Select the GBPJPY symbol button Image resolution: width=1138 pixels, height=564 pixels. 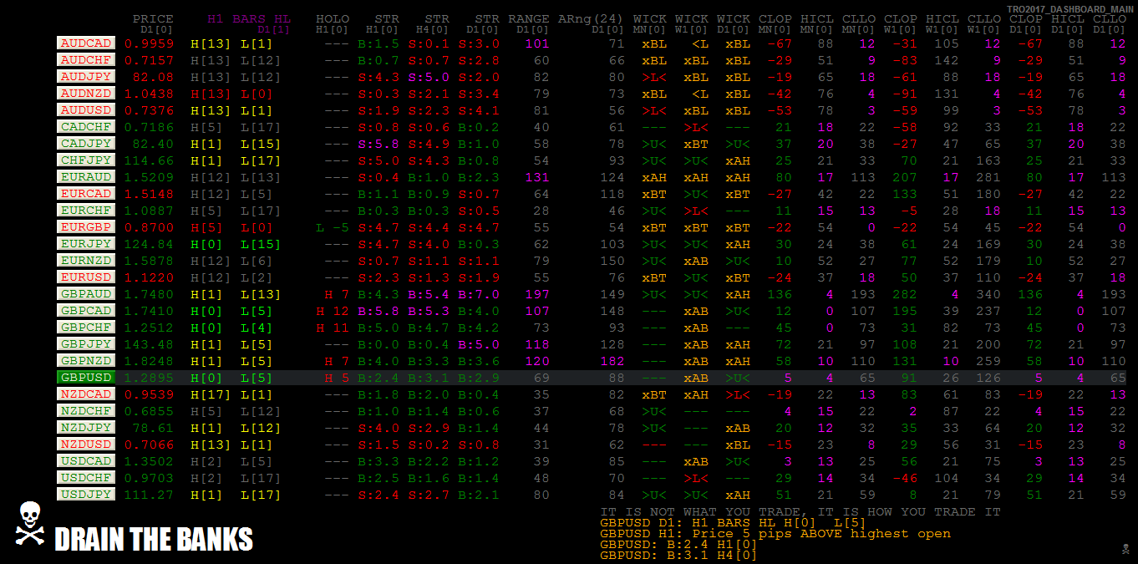click(x=86, y=343)
